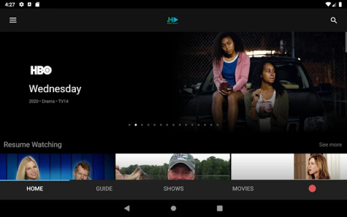Switch to the Guide tab
The width and height of the screenshot is (347, 217).
coord(104,189)
